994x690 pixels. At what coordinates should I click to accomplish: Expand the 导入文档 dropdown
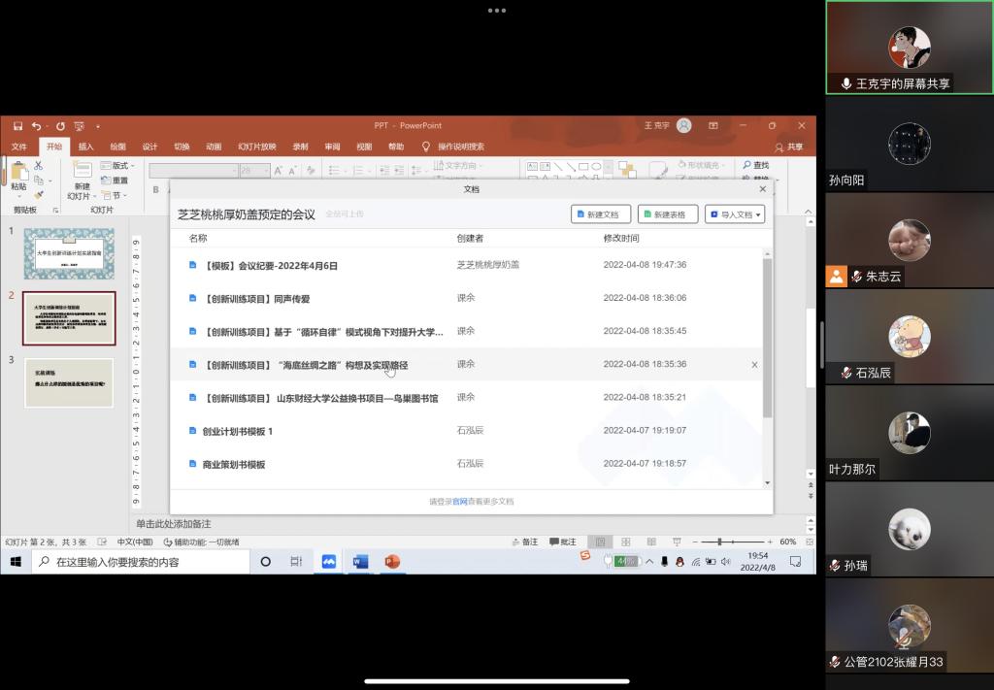coord(735,214)
